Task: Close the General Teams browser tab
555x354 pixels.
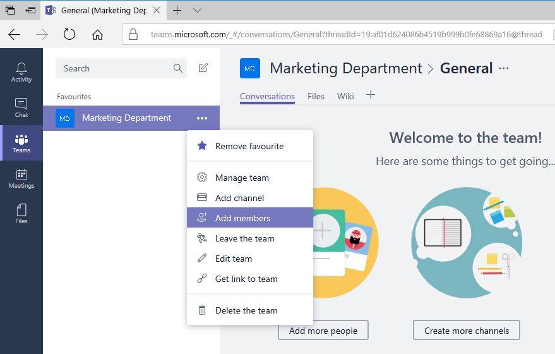Action: coord(157,10)
